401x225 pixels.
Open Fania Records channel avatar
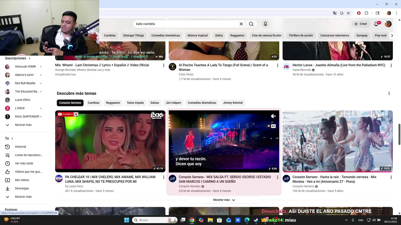[x=286, y=67]
